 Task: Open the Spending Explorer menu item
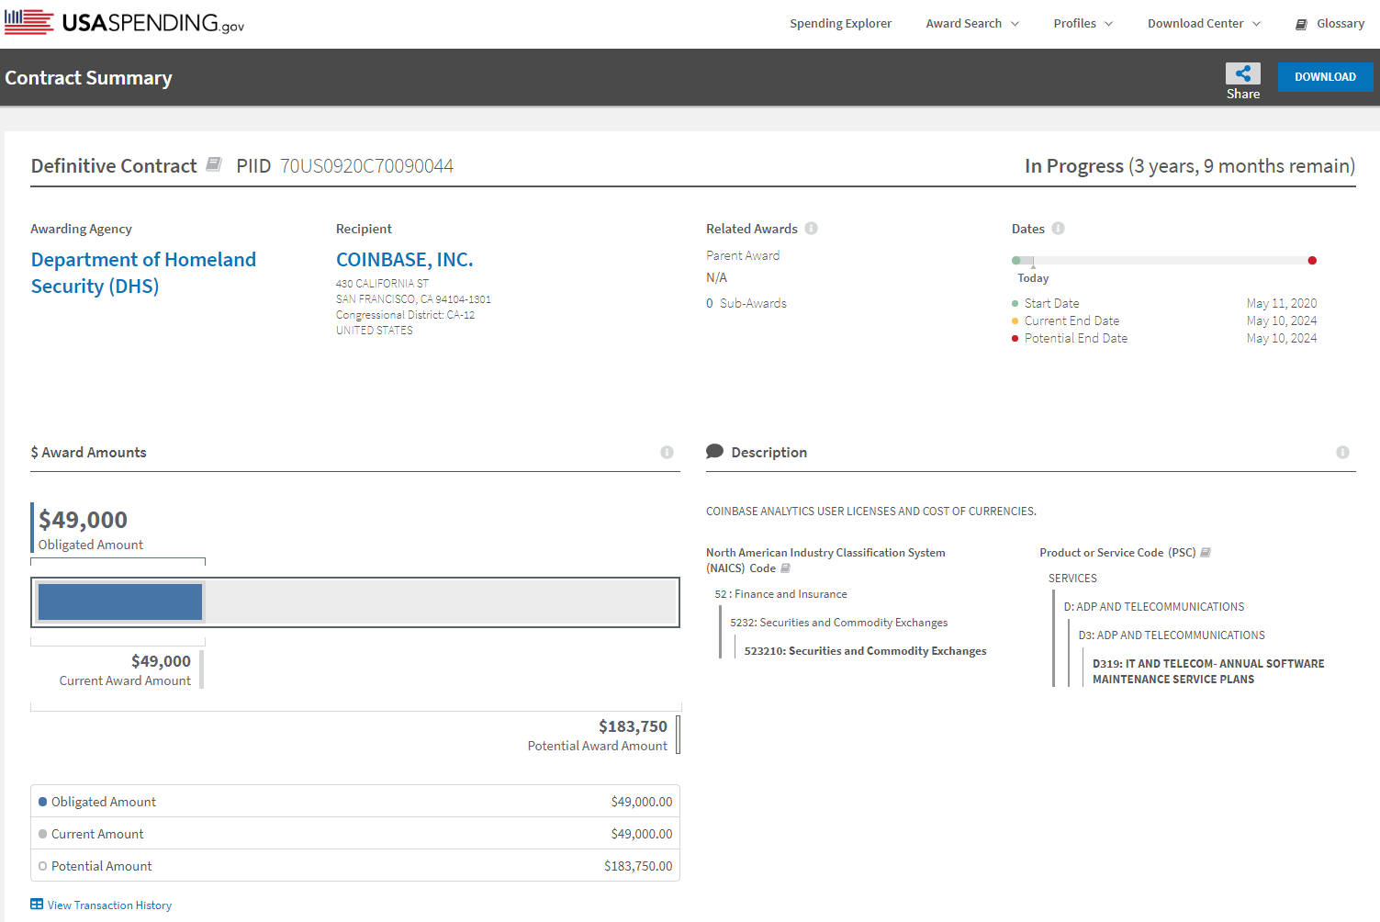pos(841,24)
